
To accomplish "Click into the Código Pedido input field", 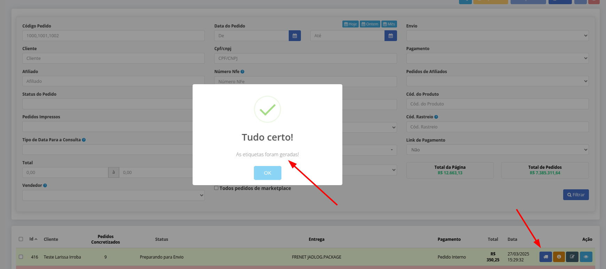I will [x=113, y=36].
